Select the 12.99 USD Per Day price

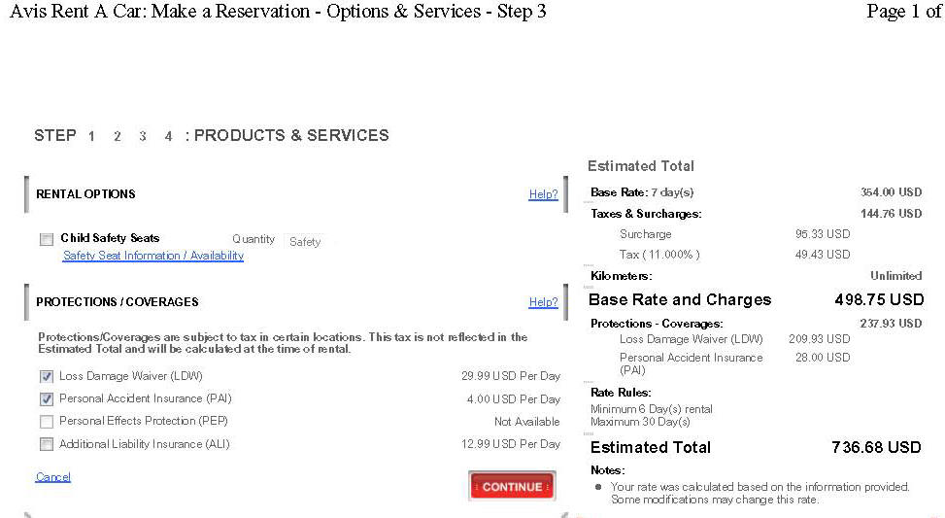tap(511, 444)
